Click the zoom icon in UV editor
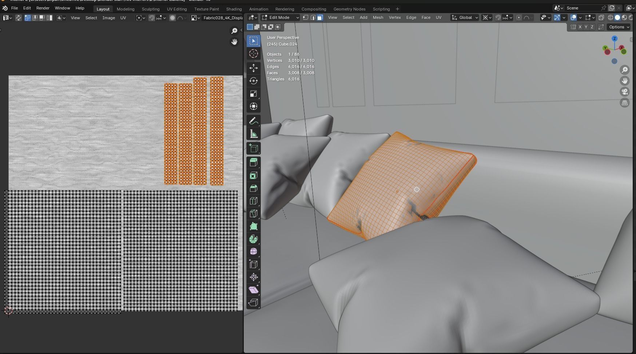636x354 pixels. tap(234, 31)
